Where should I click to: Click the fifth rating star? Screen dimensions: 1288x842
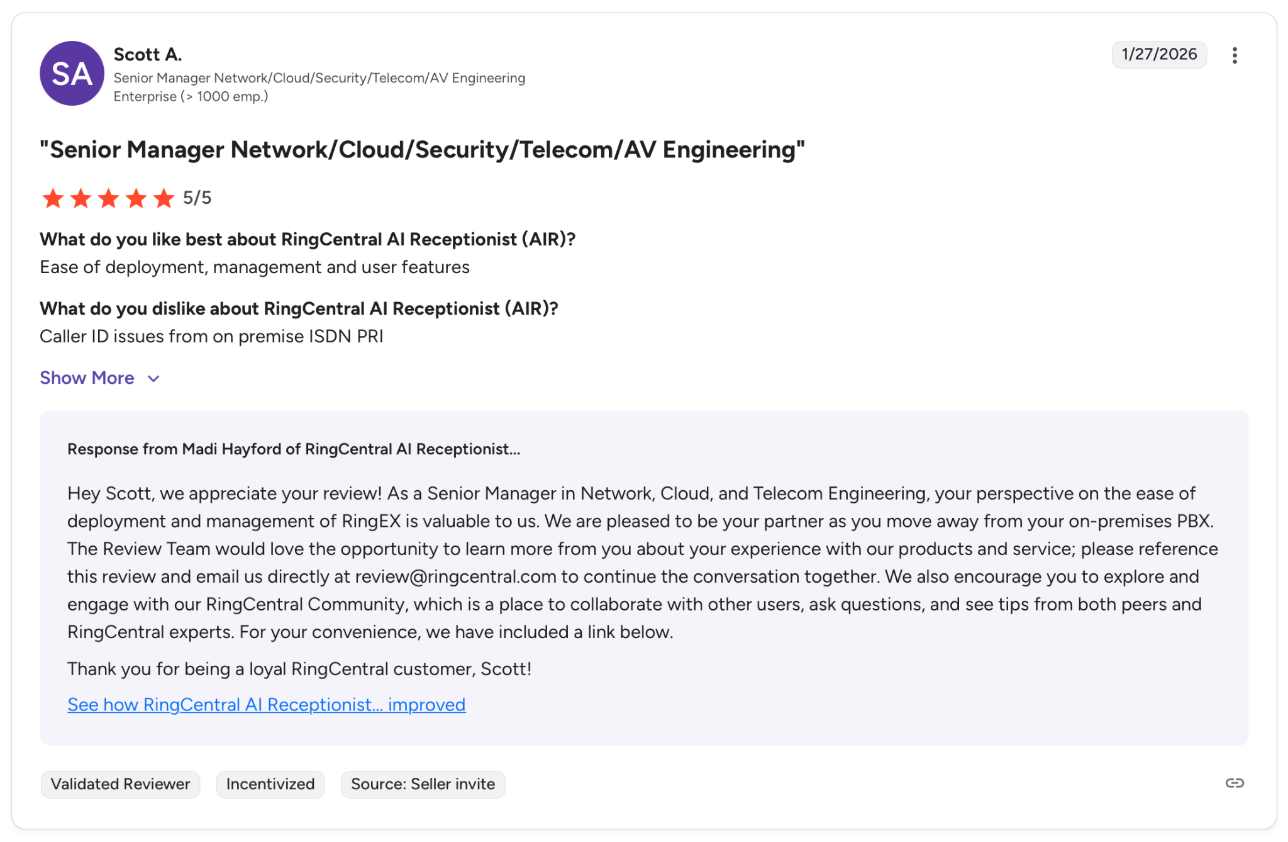point(164,198)
